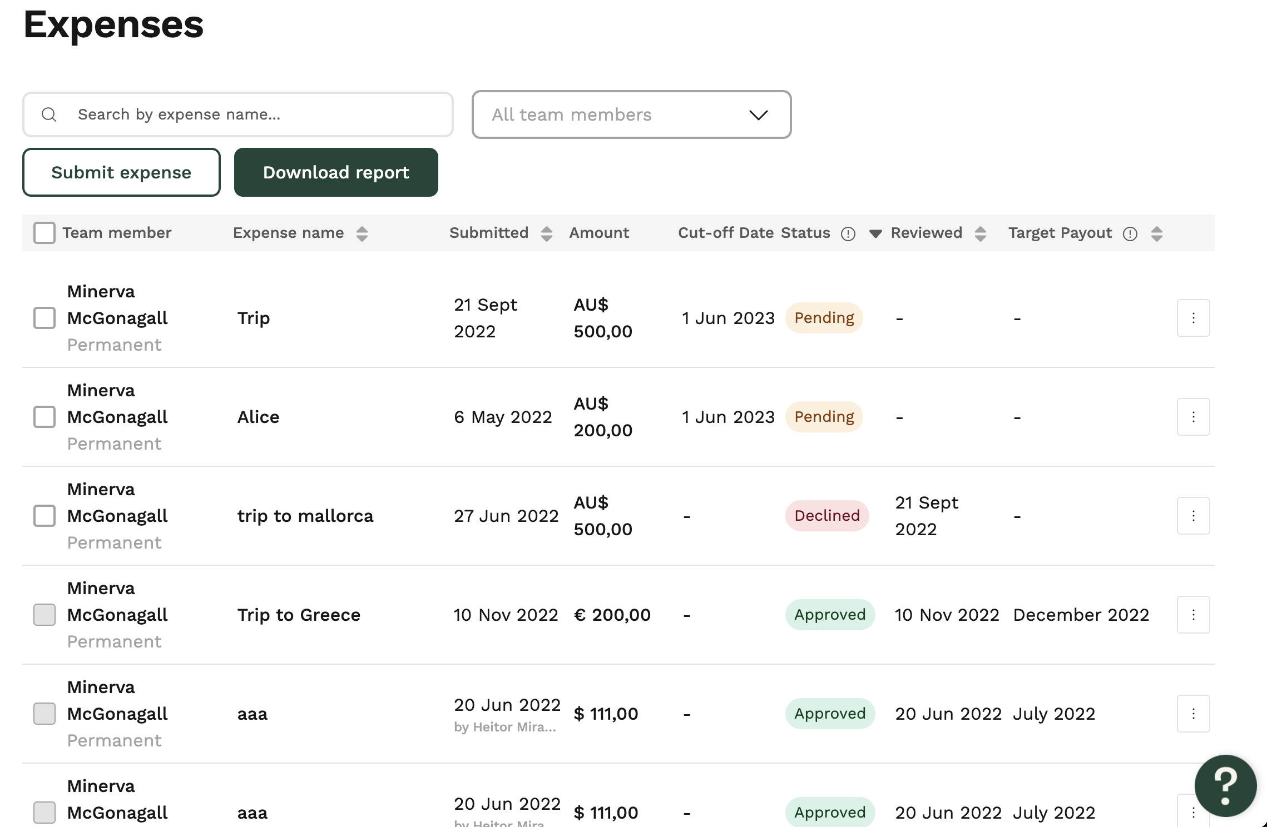Click the Download report button
This screenshot has height=827, width=1267.
(336, 172)
